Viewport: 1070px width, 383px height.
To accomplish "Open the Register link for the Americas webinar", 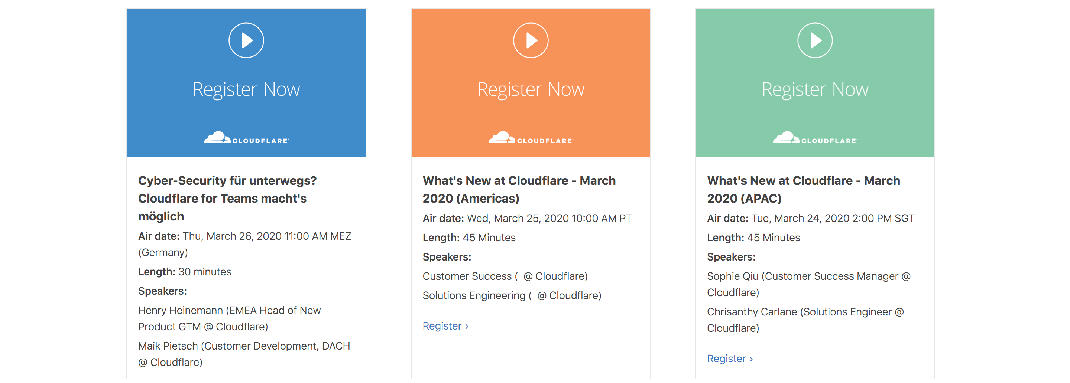I will 445,326.
